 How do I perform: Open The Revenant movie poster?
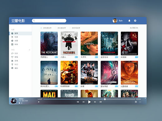pos(49,43)
